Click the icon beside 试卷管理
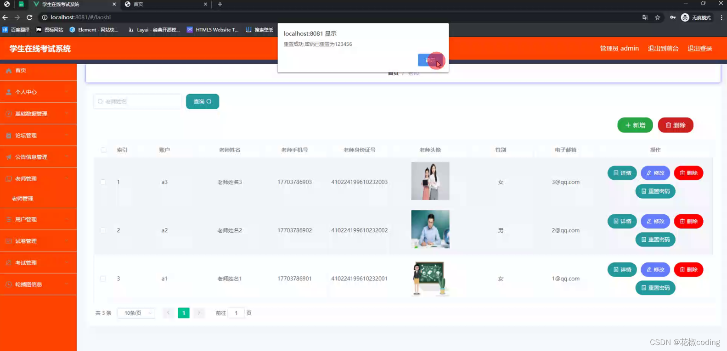727x351 pixels. click(9, 241)
